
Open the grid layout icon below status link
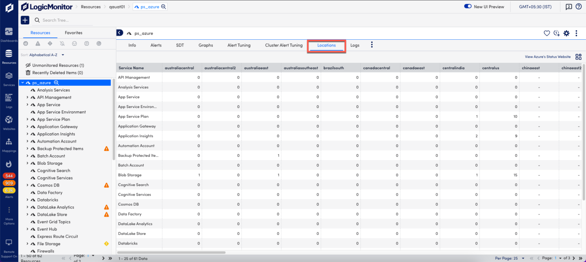[578, 57]
